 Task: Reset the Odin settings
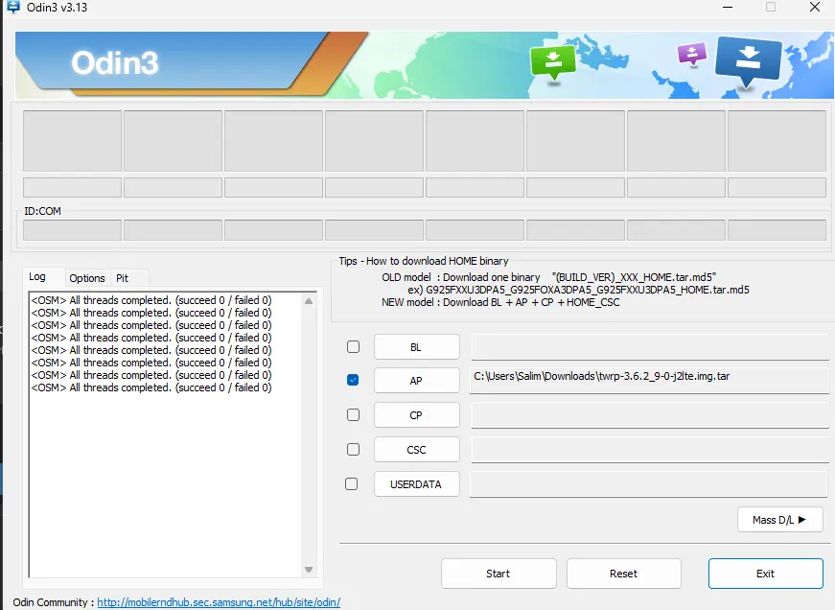623,574
